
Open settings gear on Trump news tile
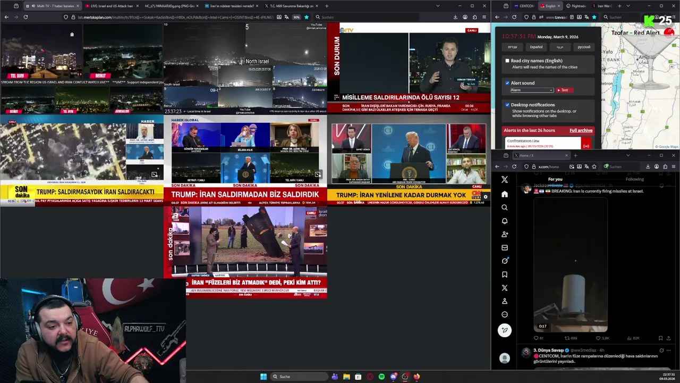485,197
